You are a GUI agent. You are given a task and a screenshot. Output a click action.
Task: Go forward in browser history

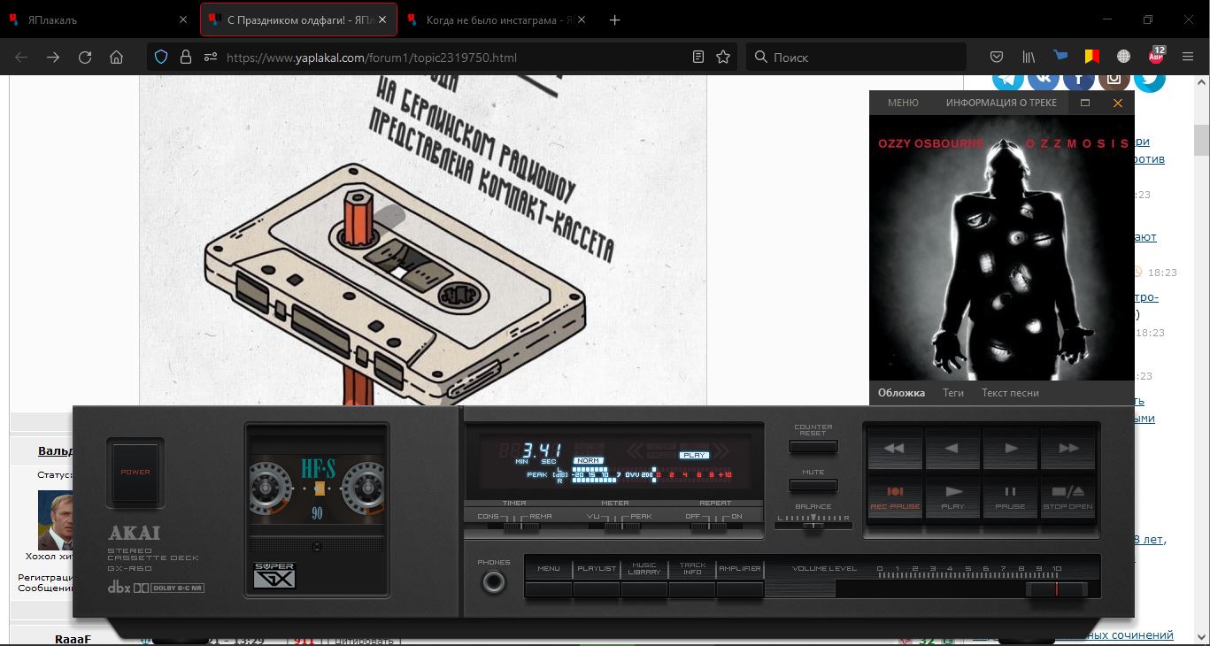coord(53,57)
